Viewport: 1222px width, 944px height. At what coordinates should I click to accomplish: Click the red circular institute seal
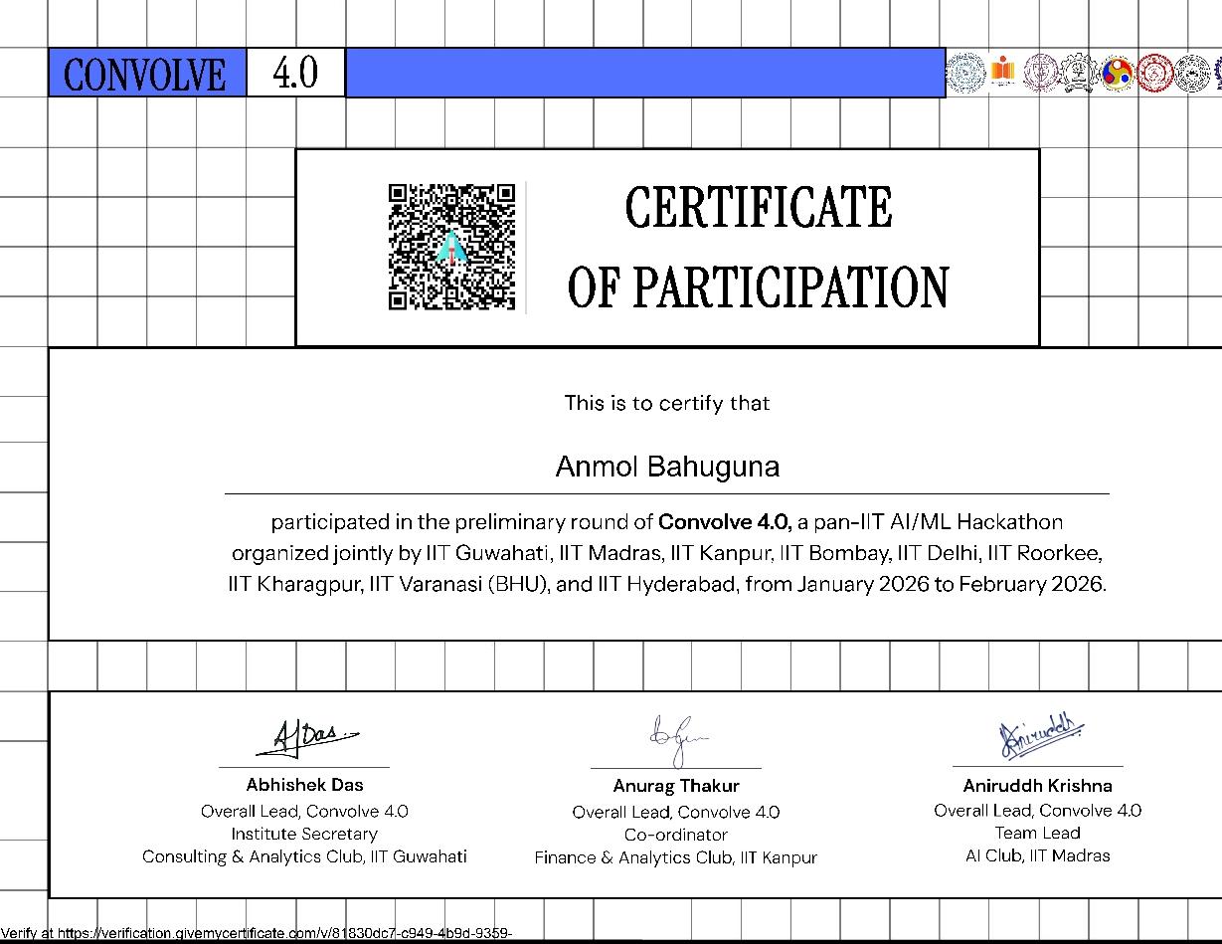(1155, 72)
